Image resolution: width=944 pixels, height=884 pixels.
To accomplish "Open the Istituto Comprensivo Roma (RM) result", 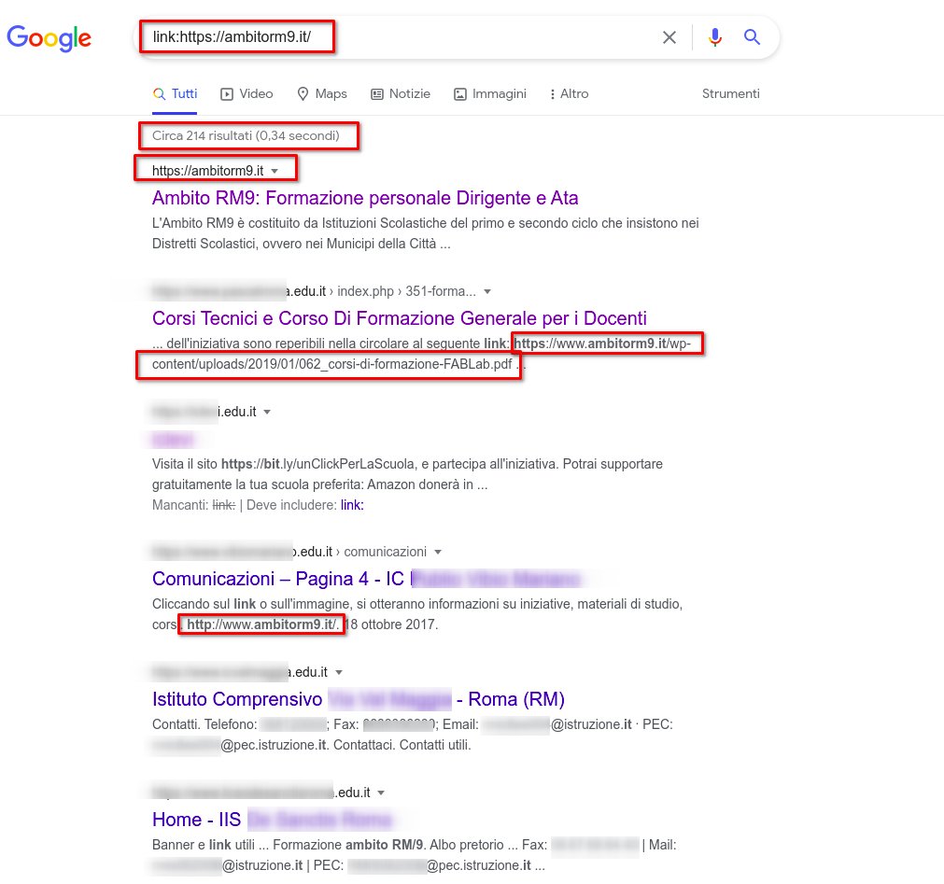I will (x=359, y=699).
